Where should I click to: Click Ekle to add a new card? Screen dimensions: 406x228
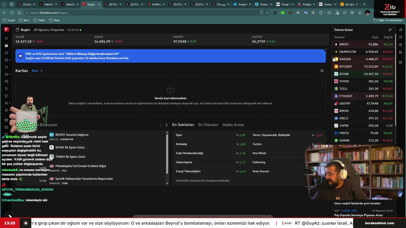point(37,71)
